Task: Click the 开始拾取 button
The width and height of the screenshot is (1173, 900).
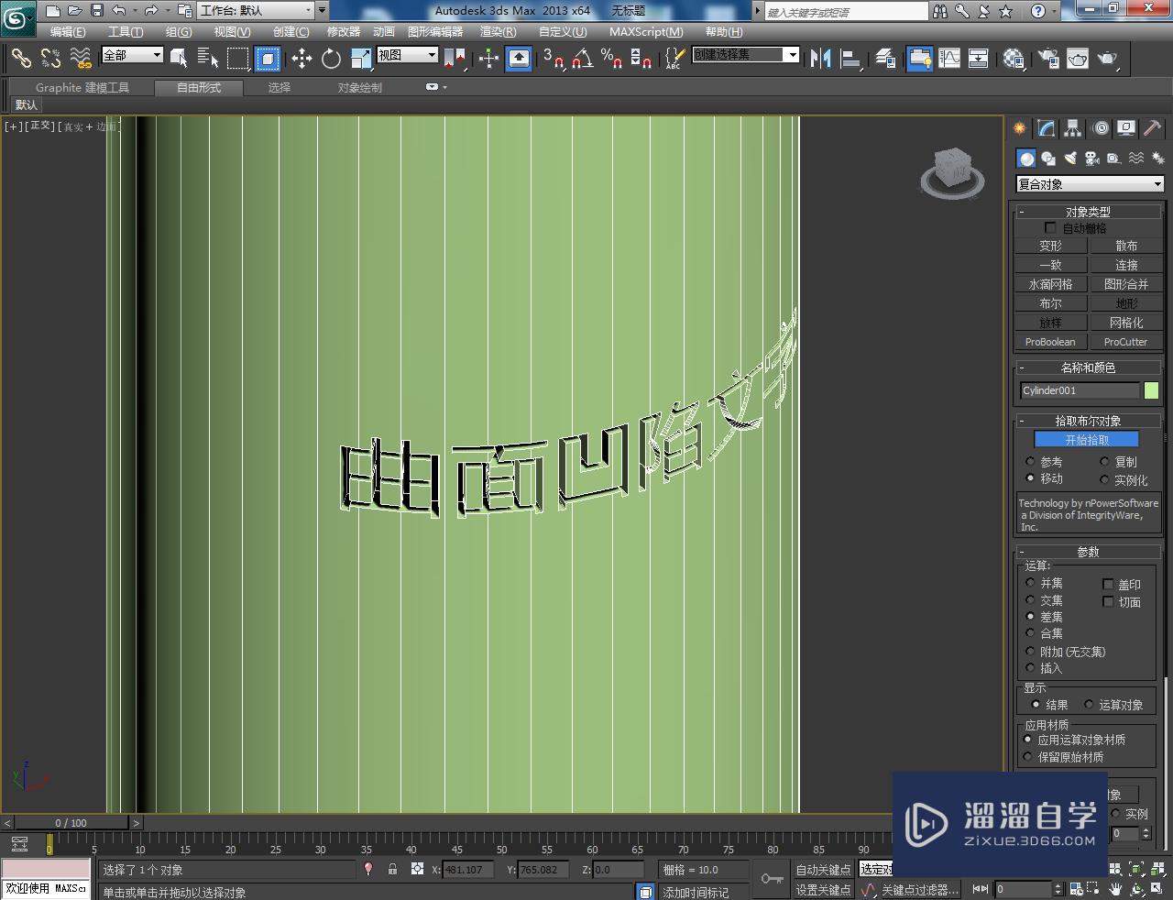Action: pyautogui.click(x=1087, y=440)
